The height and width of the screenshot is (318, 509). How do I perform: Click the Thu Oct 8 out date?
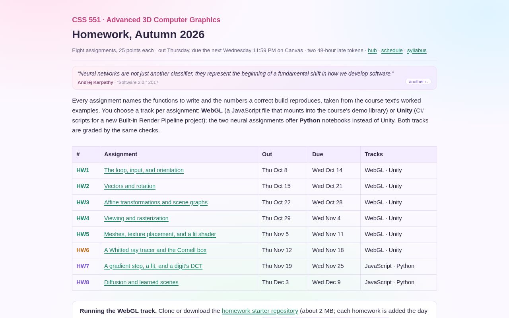pyautogui.click(x=275, y=170)
